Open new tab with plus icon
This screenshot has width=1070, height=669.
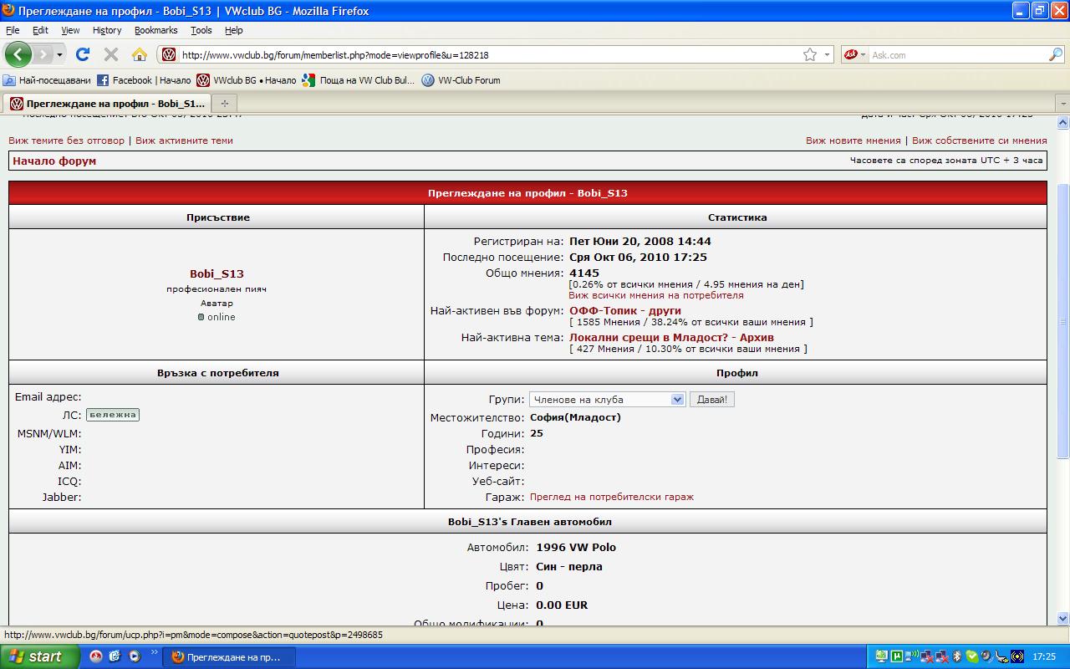[224, 104]
